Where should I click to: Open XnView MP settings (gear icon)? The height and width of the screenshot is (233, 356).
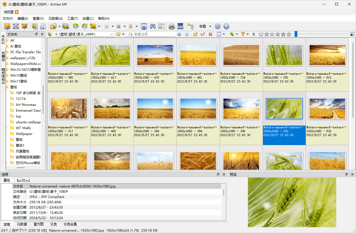coord(218,26)
